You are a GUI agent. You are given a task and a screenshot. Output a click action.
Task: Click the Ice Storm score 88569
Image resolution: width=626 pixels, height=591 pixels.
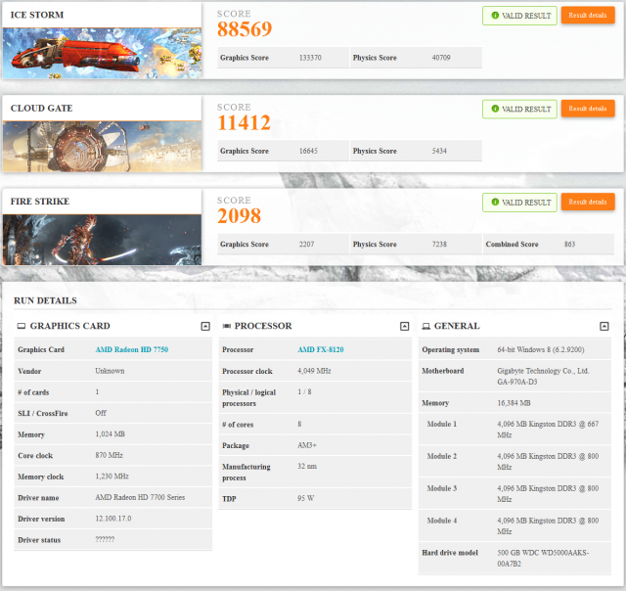click(x=245, y=29)
